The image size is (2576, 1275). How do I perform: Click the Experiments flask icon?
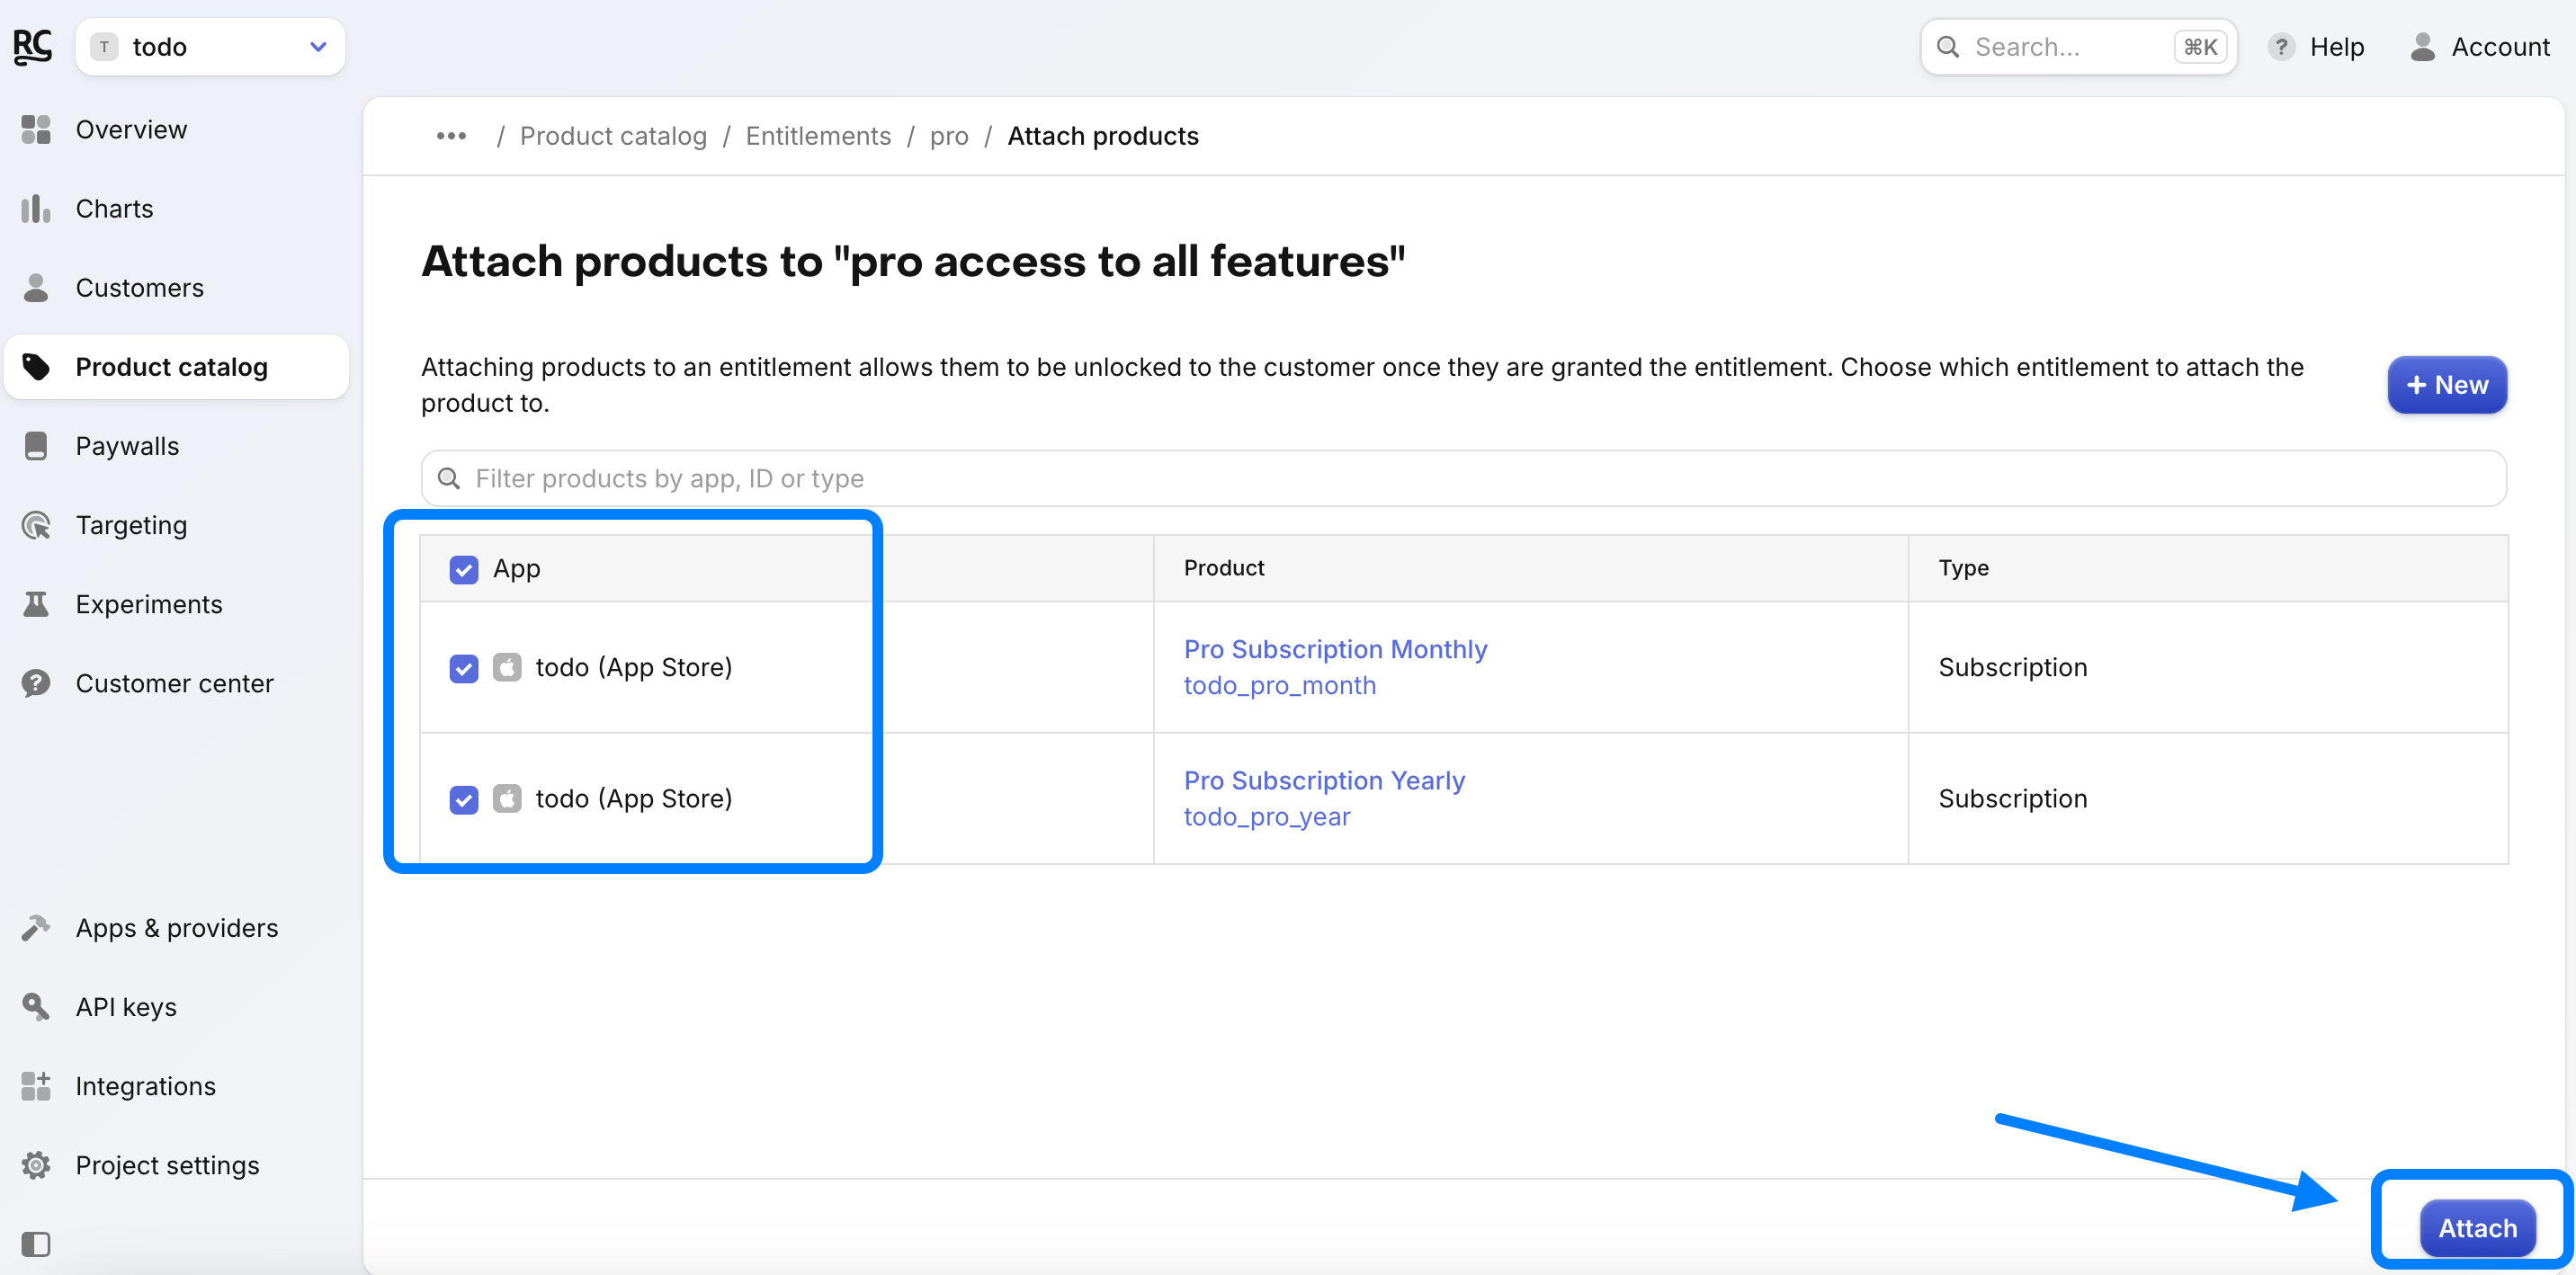(36, 604)
